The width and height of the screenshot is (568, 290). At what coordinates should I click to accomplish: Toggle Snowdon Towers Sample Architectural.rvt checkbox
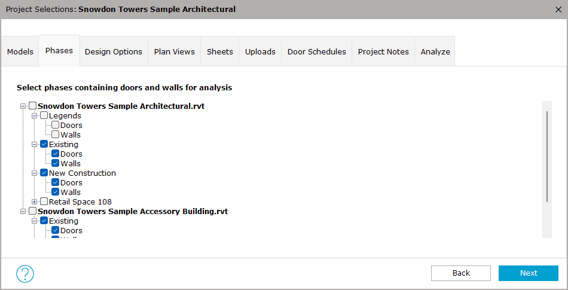(33, 106)
